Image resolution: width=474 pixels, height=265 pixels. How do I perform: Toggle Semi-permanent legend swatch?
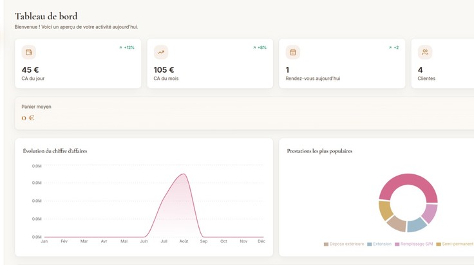[439, 244]
